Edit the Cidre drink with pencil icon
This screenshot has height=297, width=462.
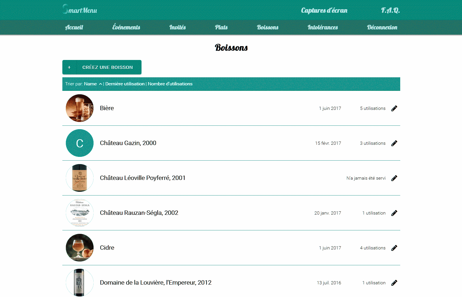[x=394, y=248]
